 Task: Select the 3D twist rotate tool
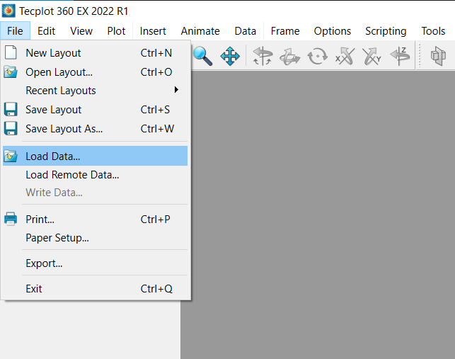[318, 56]
